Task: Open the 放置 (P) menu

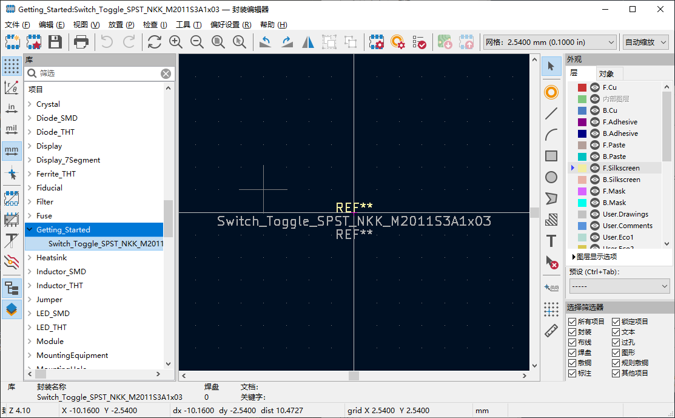Action: [121, 24]
